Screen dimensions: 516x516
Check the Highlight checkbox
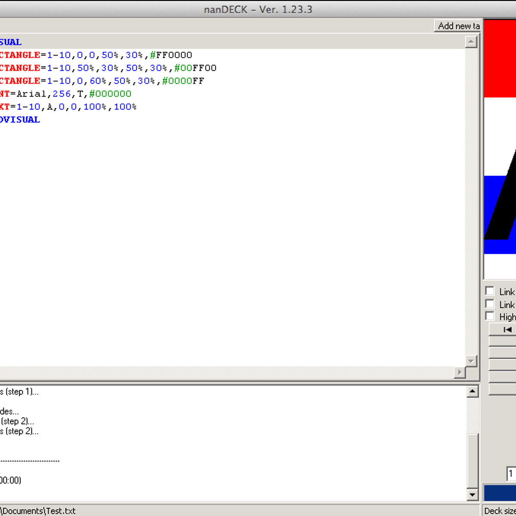coord(490,316)
